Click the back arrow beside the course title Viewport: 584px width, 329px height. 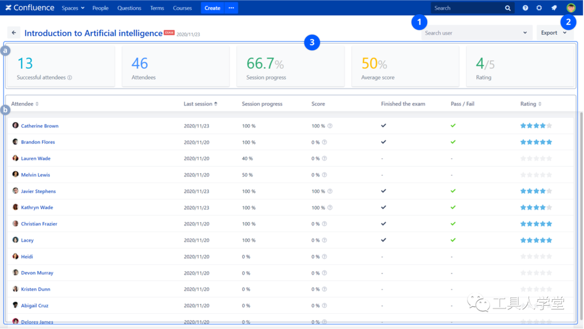(x=13, y=33)
